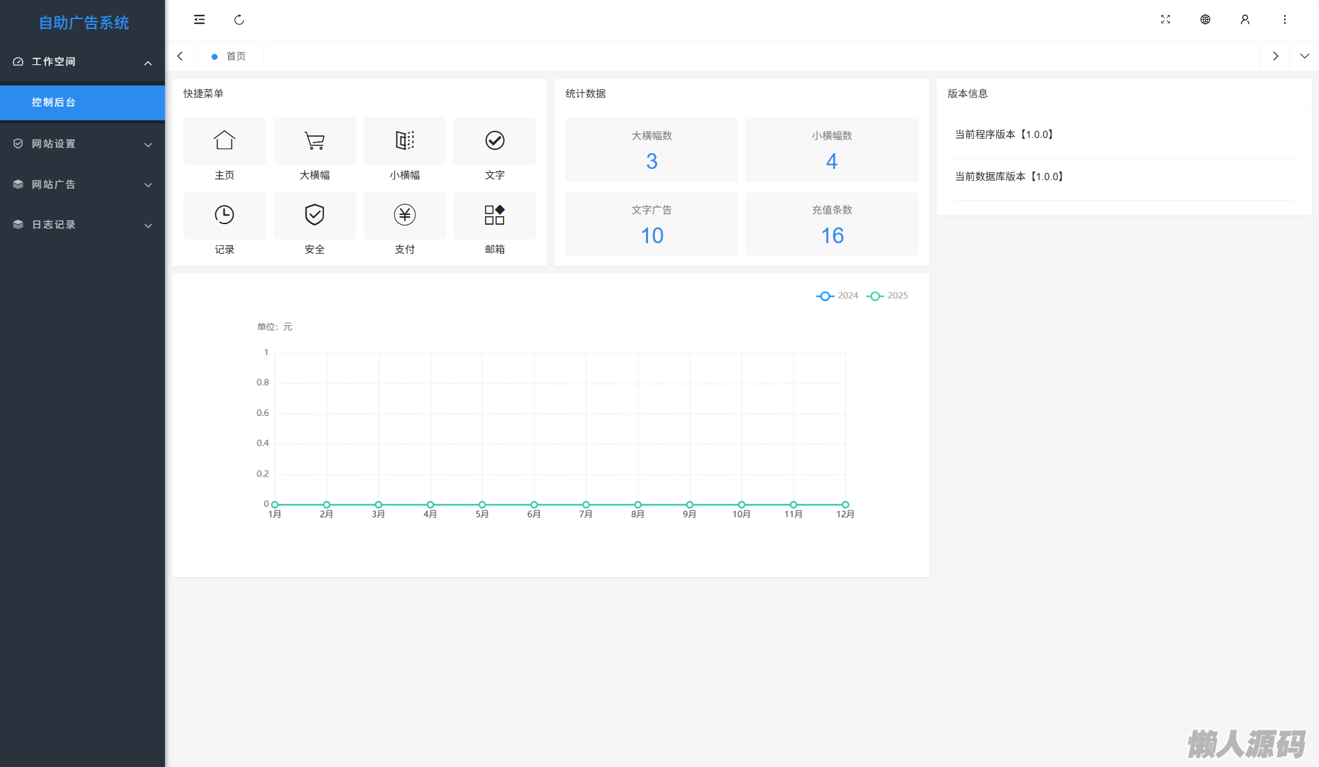Select the 首页 tab

(235, 57)
